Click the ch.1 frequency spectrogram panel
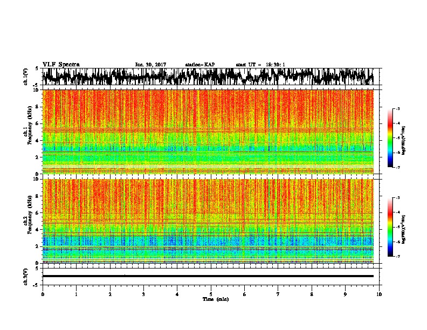 coord(208,132)
